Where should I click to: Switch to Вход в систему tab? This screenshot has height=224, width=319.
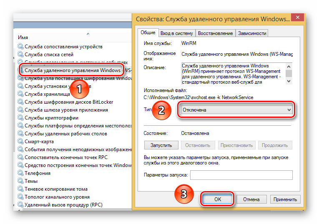pos(176,33)
